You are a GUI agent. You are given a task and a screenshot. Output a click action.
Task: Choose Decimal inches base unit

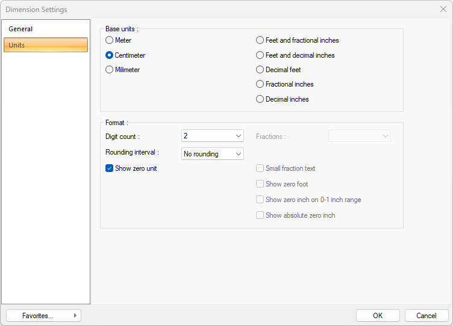260,99
